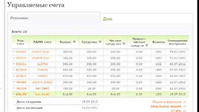
Task: Click help icon next to Чистые средства header
Action: 124,44
